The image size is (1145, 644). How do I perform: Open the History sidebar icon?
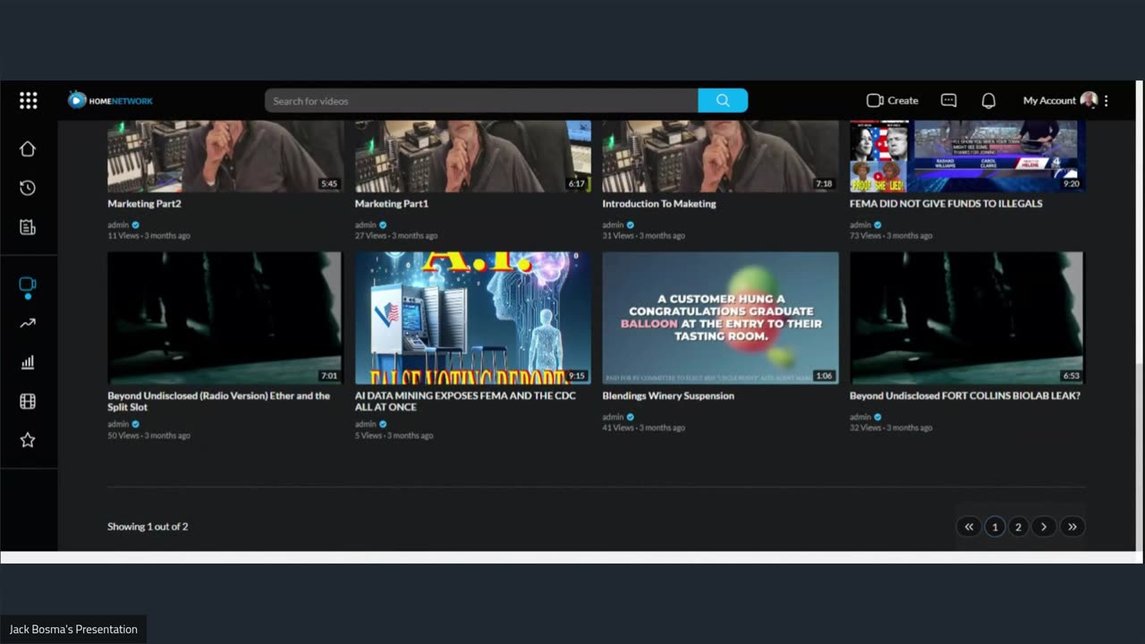click(x=28, y=188)
